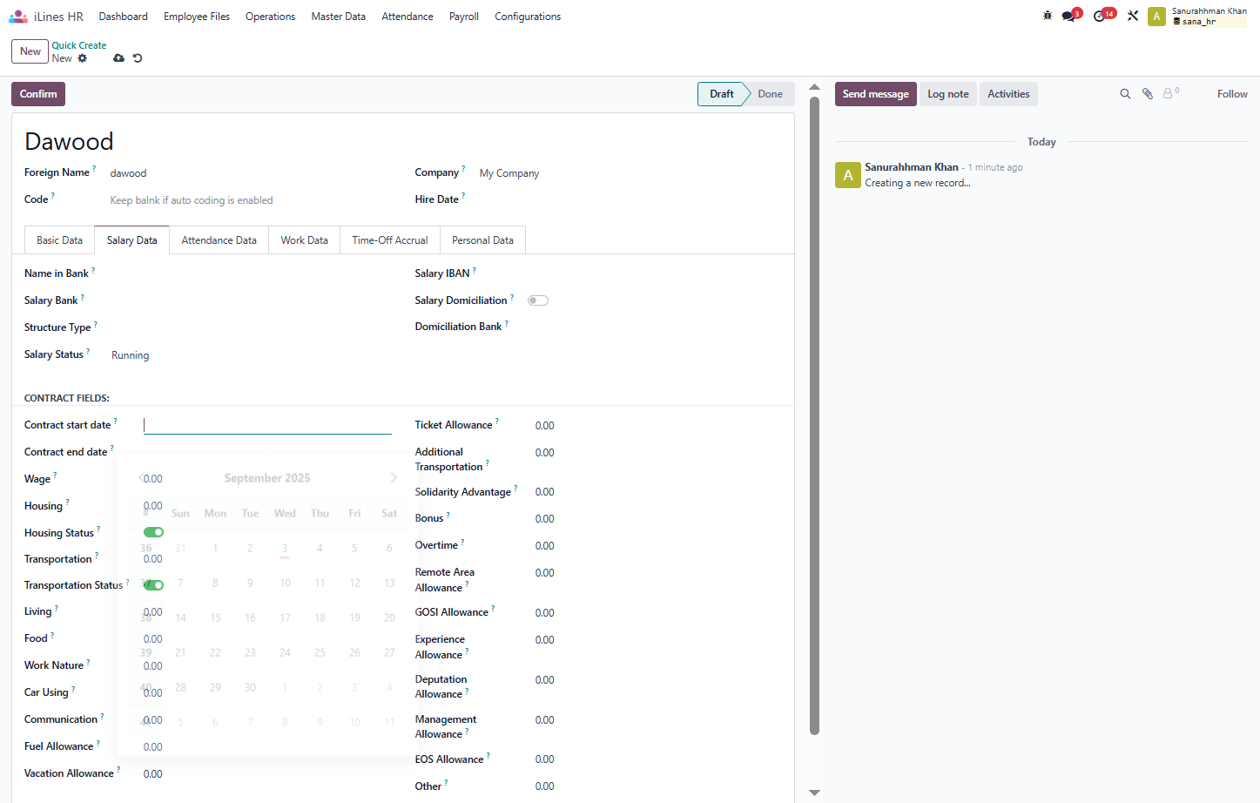Screen dimensions: 1260x803
Task: Open the Sanurahhman Khan user avatar menu
Action: pos(1156,17)
